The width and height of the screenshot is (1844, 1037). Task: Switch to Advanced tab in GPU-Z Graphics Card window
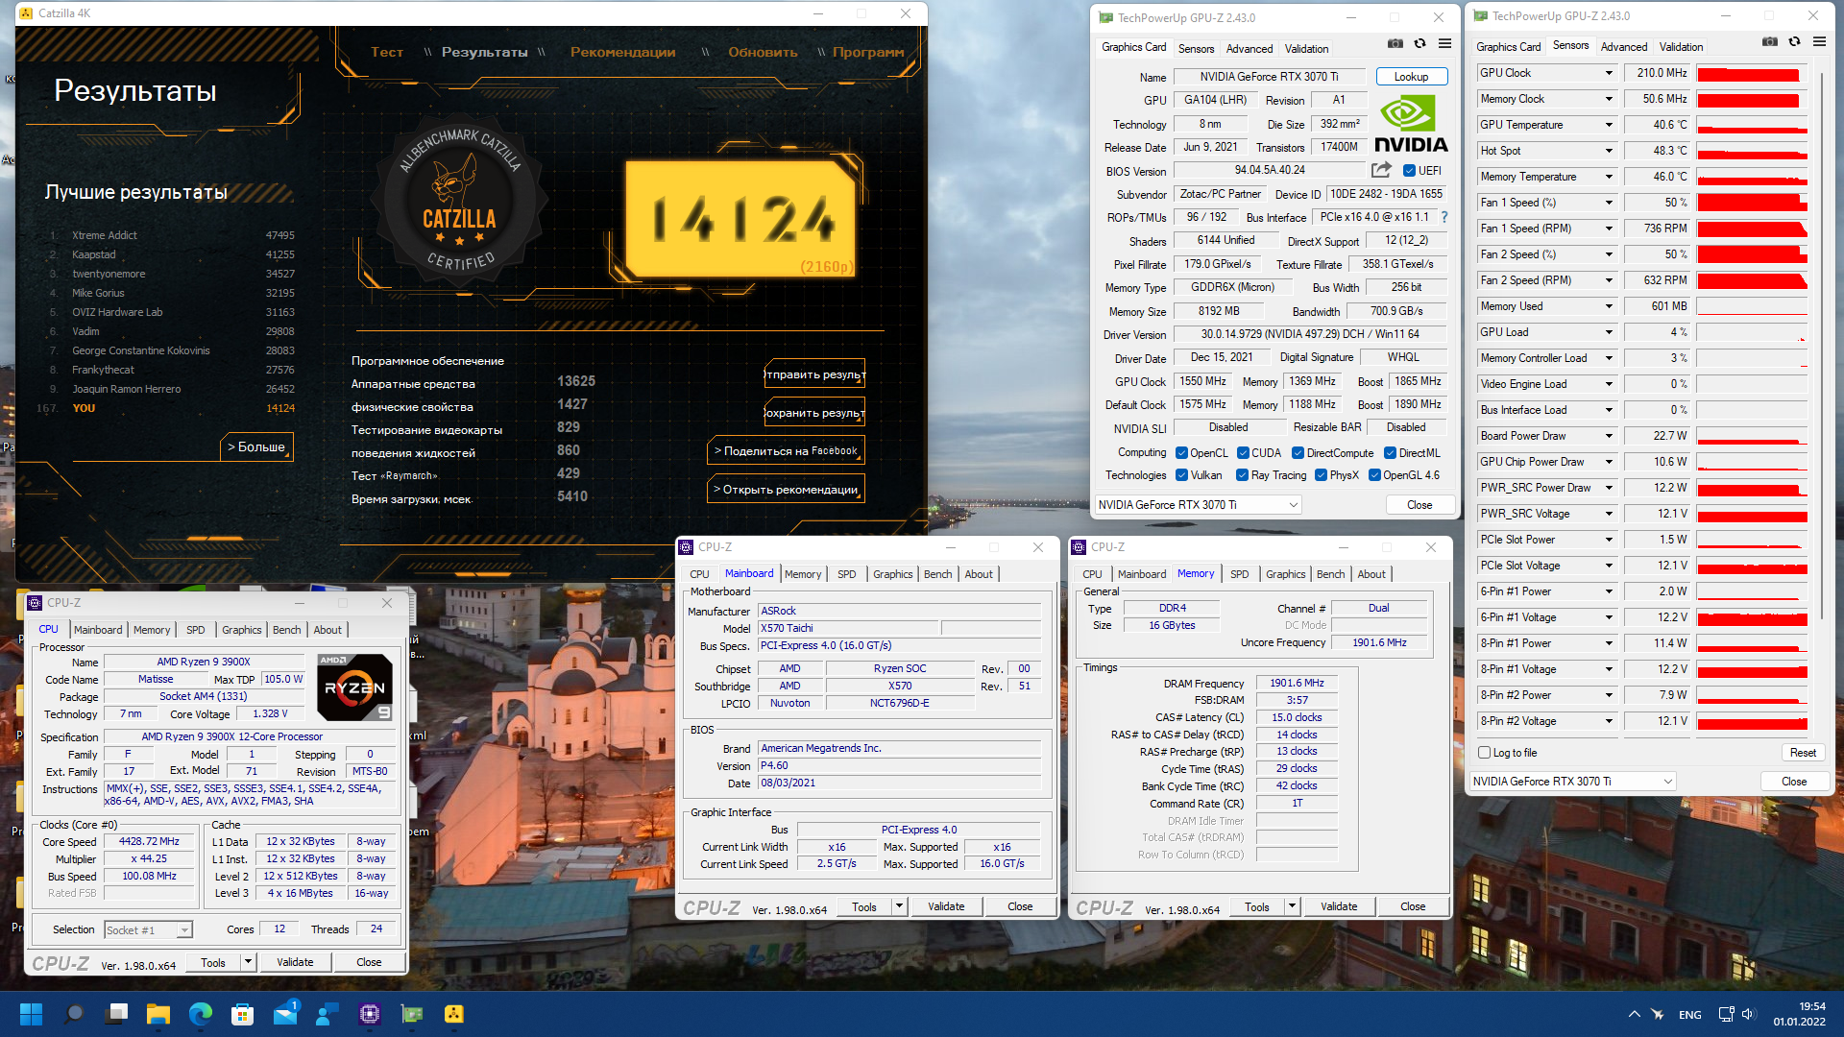point(1250,49)
